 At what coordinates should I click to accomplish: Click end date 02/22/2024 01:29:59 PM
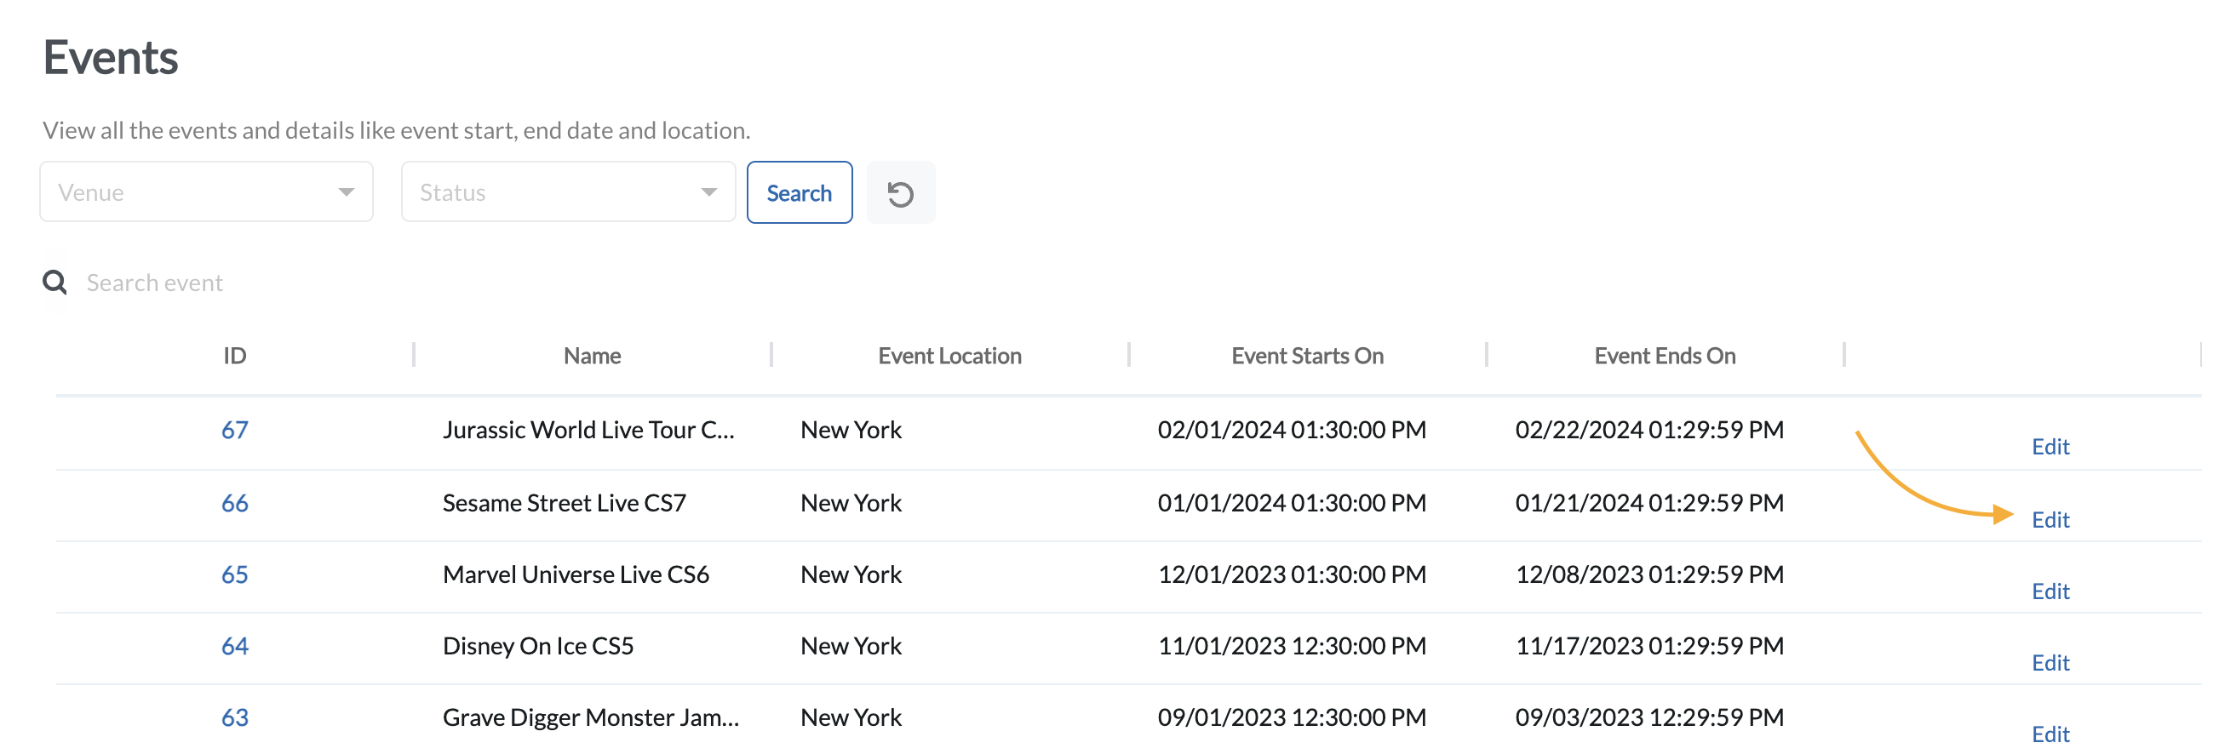(1649, 430)
